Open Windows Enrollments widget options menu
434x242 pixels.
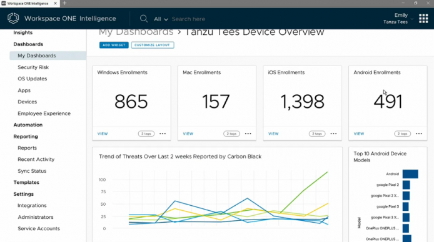[x=163, y=133]
